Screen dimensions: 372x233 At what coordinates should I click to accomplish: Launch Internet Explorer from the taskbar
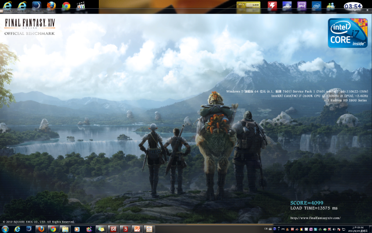click(17, 229)
